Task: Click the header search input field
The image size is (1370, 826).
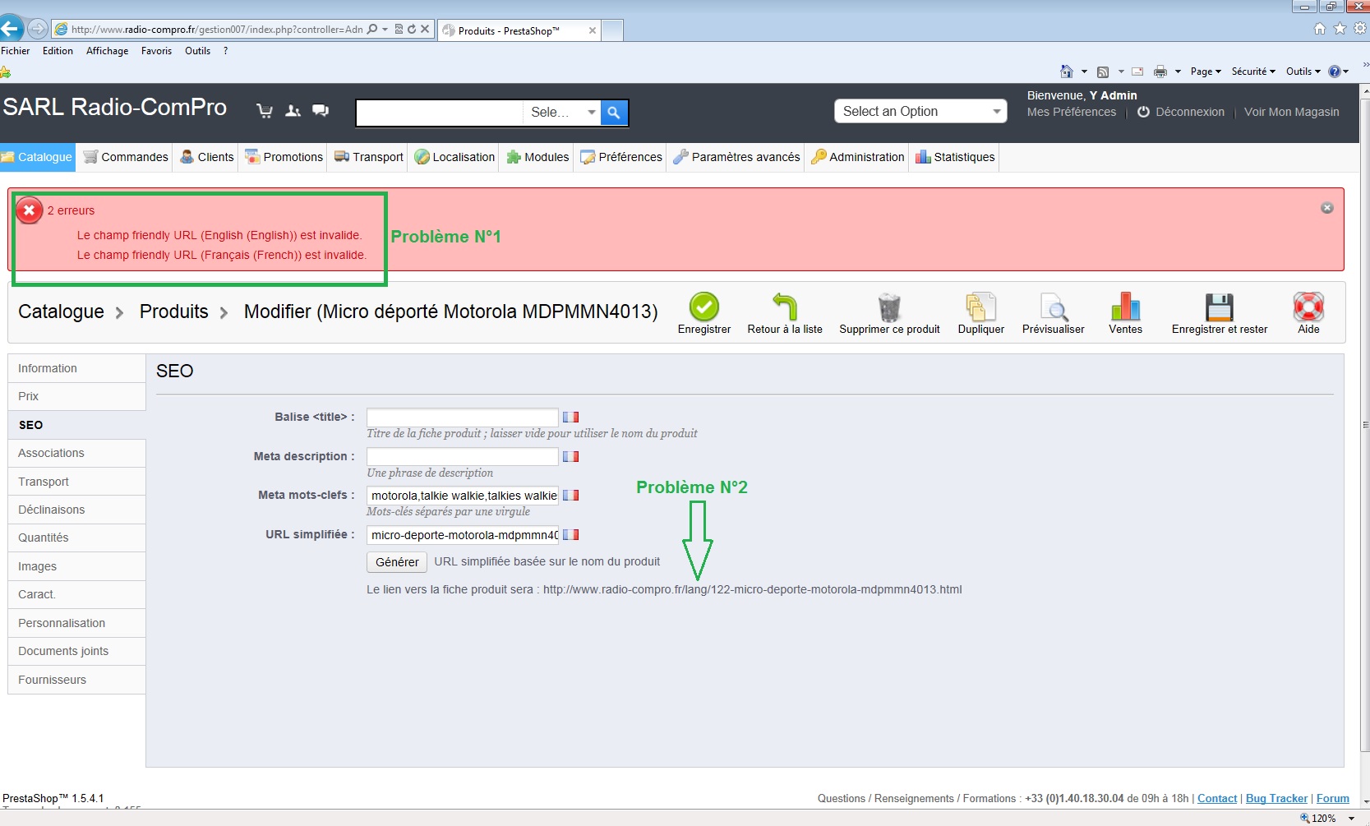Action: tap(440, 113)
